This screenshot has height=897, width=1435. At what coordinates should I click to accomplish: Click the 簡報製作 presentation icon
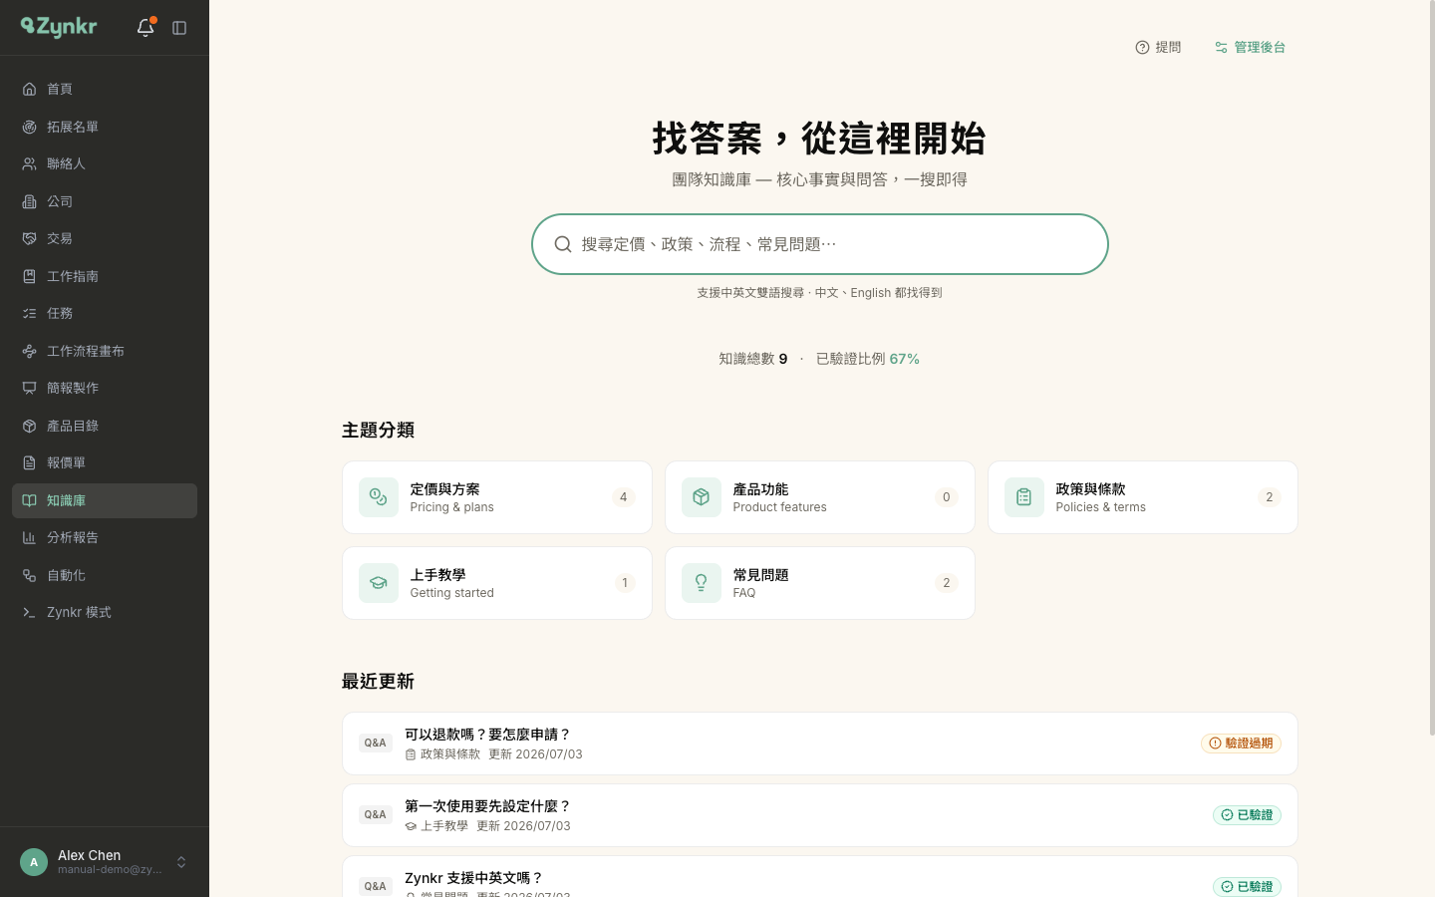click(x=30, y=388)
